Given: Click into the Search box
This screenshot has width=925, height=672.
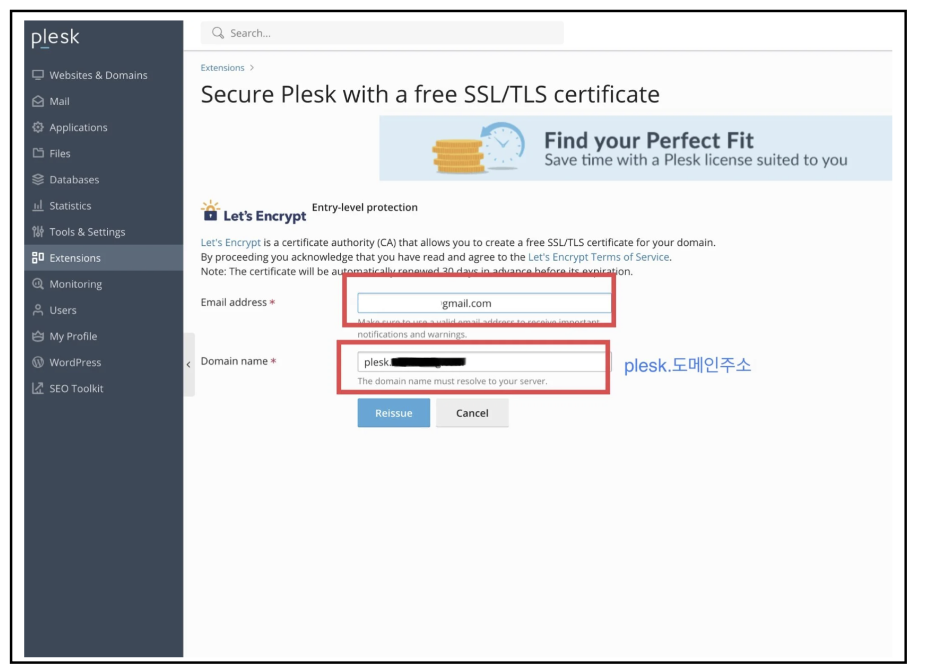Looking at the screenshot, I should pyautogui.click(x=382, y=33).
